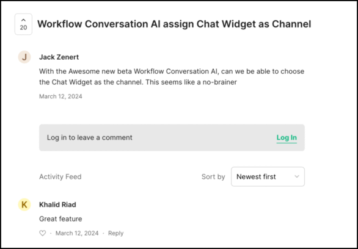Click the post date March 12, 2024
This screenshot has height=249, width=358.
tap(60, 96)
